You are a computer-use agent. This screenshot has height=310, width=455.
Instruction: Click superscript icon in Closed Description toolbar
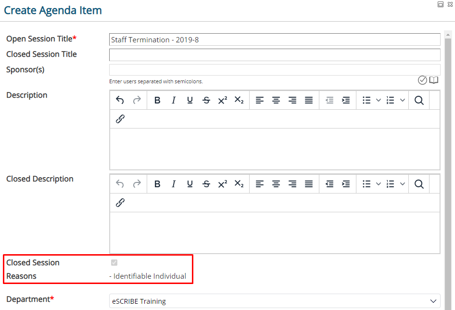click(x=223, y=184)
